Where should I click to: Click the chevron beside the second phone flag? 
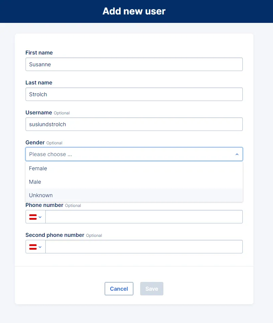click(x=39, y=247)
